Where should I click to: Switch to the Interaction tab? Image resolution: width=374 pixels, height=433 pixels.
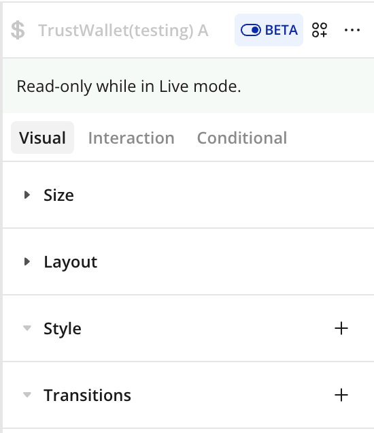click(x=131, y=138)
